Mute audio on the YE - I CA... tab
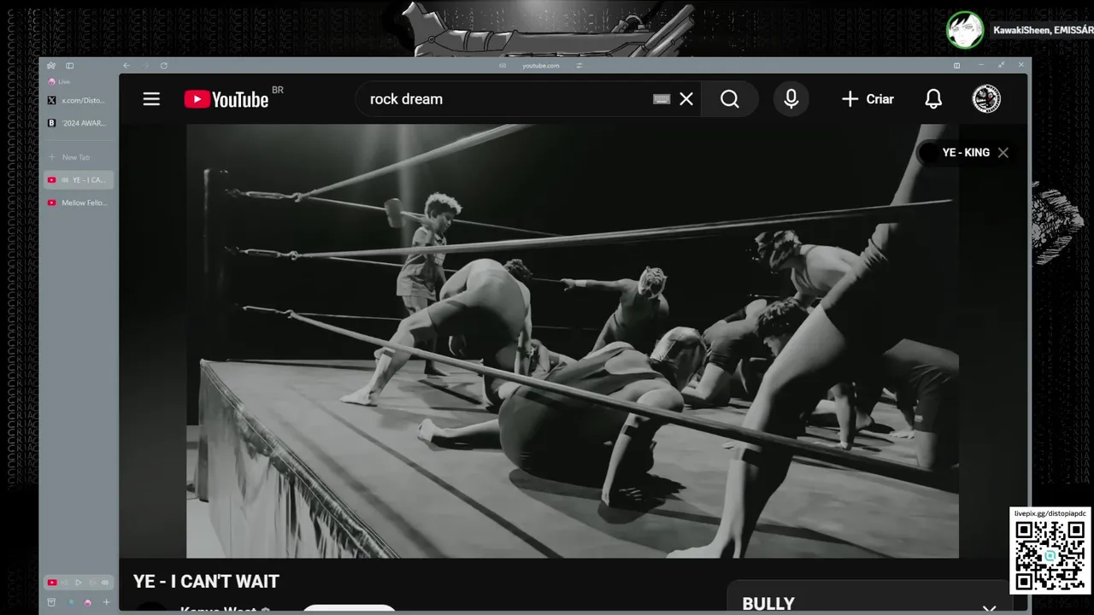 (x=65, y=180)
